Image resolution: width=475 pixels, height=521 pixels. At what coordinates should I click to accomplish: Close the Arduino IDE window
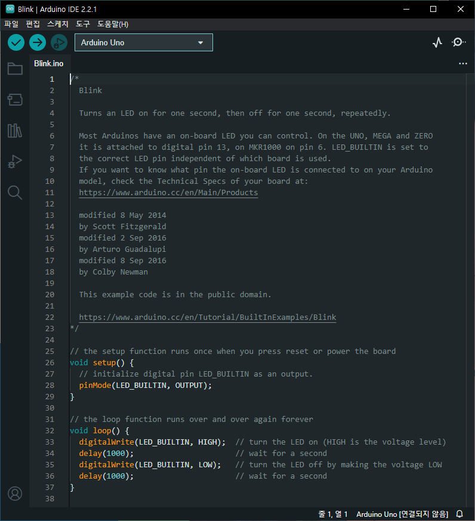pos(461,9)
